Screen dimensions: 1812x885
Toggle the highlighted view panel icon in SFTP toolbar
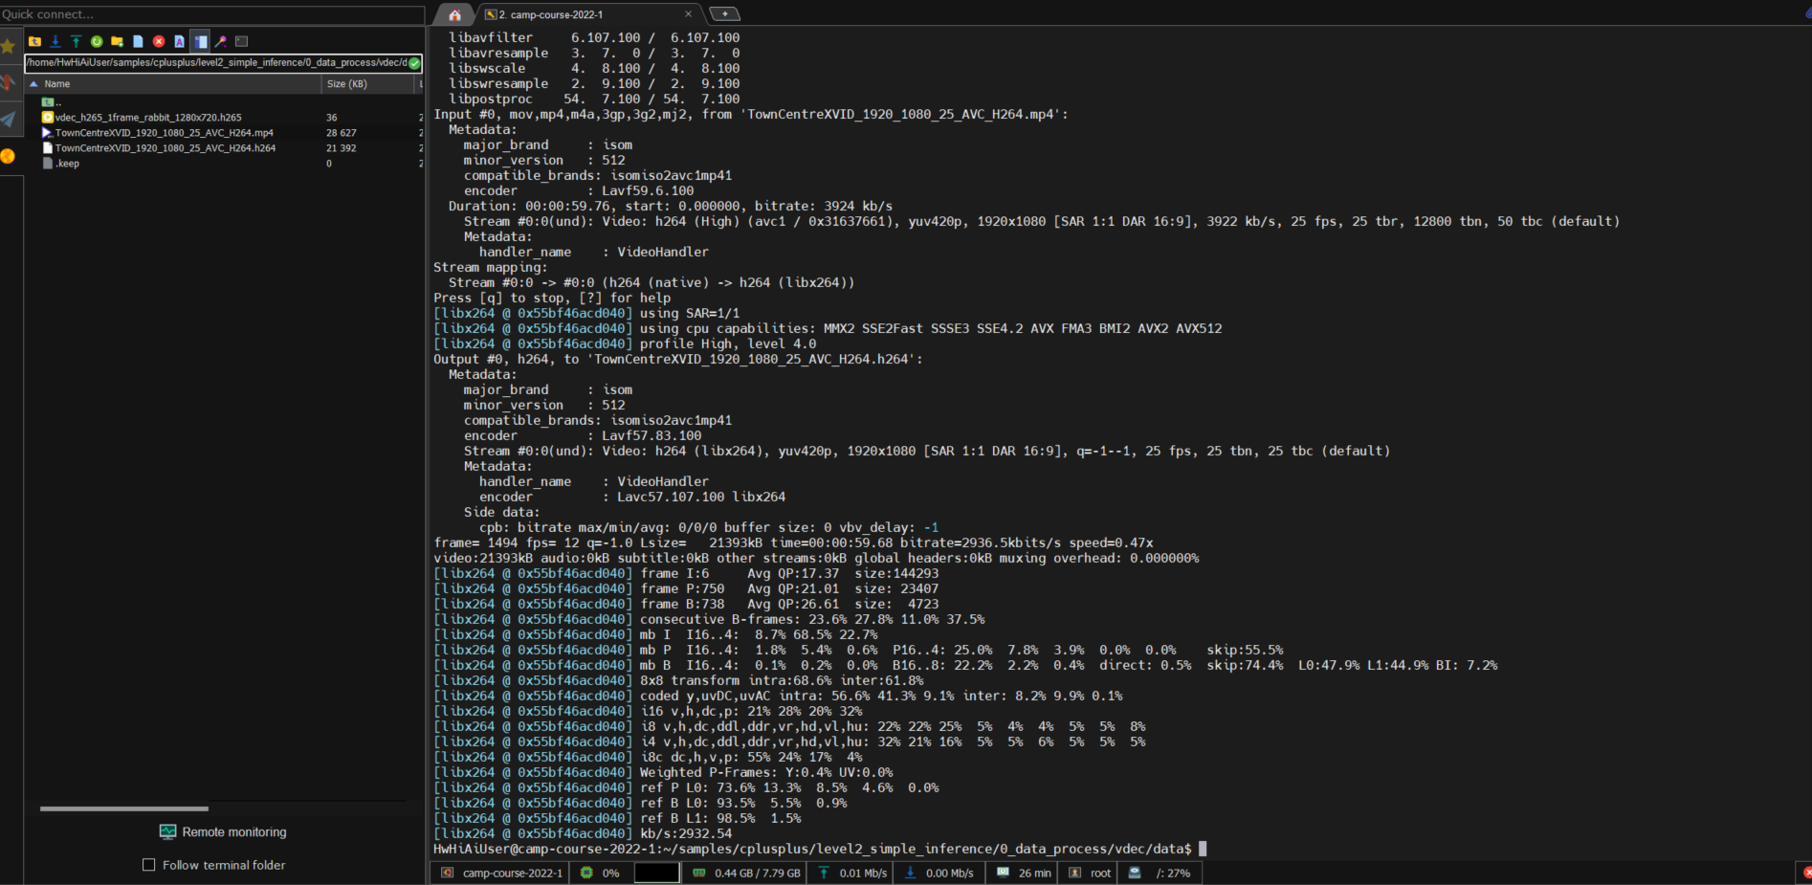click(200, 41)
